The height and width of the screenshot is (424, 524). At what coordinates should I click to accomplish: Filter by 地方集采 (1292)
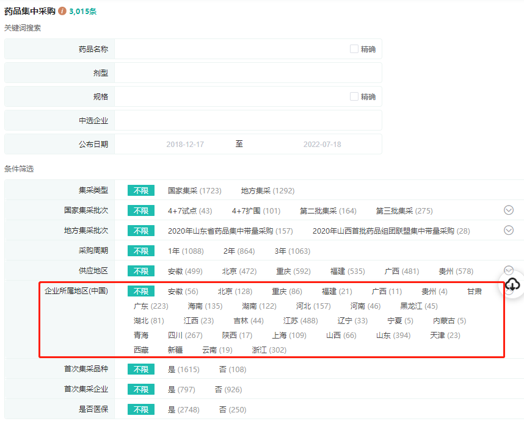(267, 191)
